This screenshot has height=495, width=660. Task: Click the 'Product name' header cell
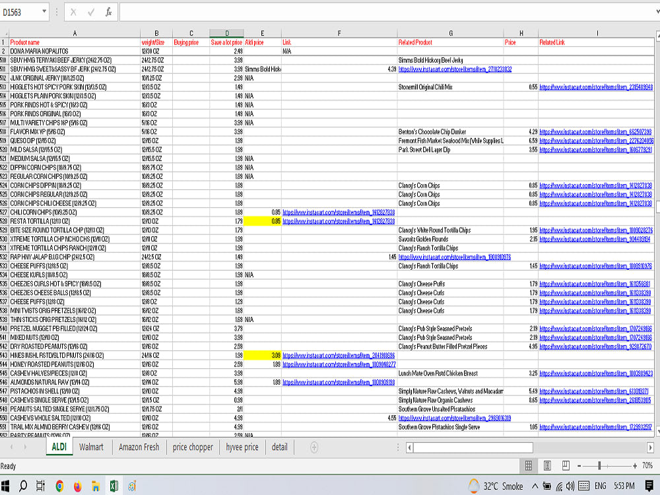tap(75, 42)
